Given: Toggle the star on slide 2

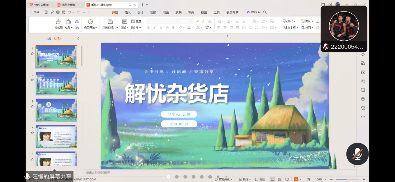Looking at the screenshot, I should 32,80.
